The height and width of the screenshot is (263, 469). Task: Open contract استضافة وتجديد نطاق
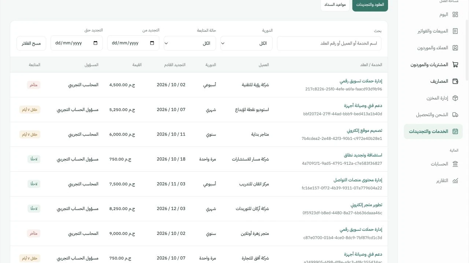coord(363,155)
